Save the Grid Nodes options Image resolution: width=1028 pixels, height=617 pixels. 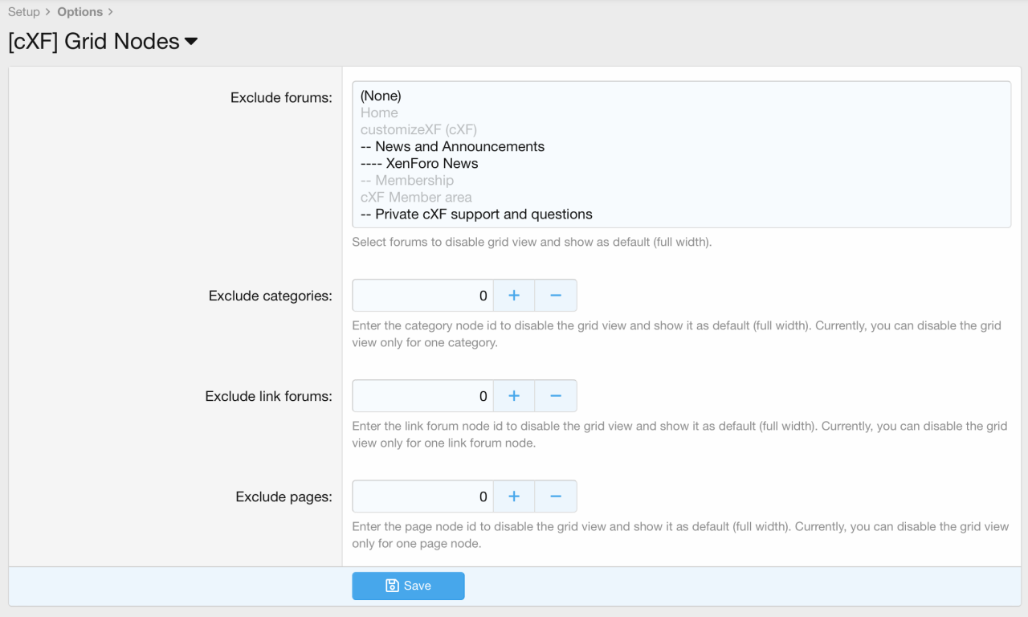click(x=408, y=586)
